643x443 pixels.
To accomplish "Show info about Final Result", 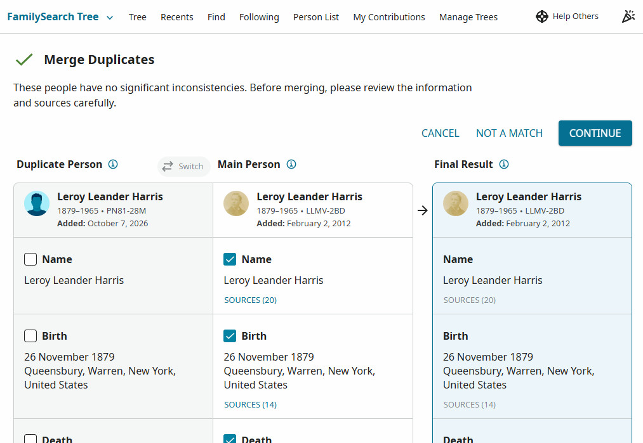I will pyautogui.click(x=504, y=164).
